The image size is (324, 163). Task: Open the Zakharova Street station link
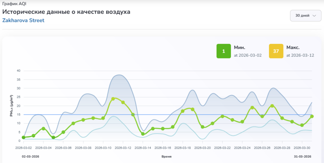23,20
